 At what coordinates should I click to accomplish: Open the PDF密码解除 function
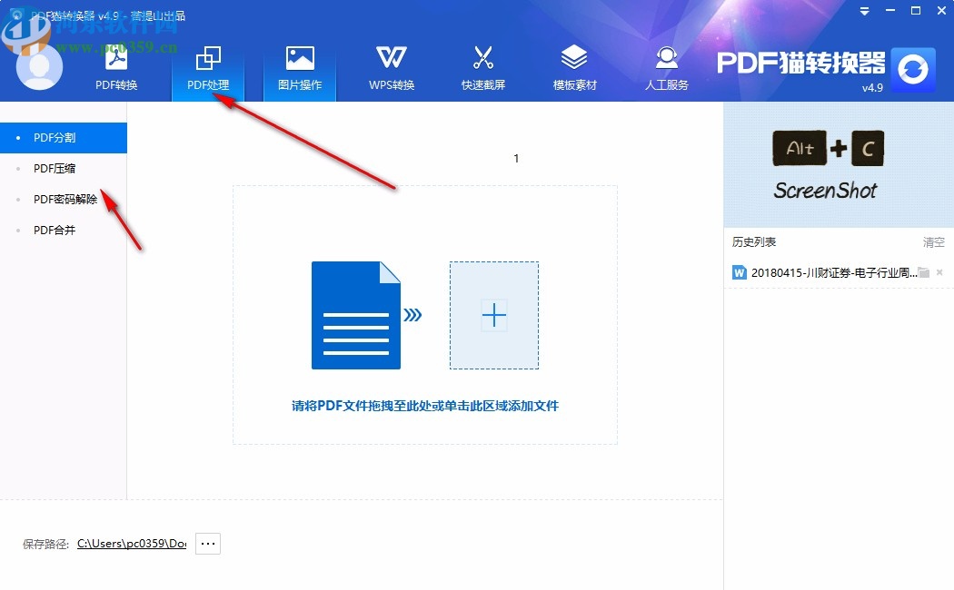pyautogui.click(x=65, y=199)
